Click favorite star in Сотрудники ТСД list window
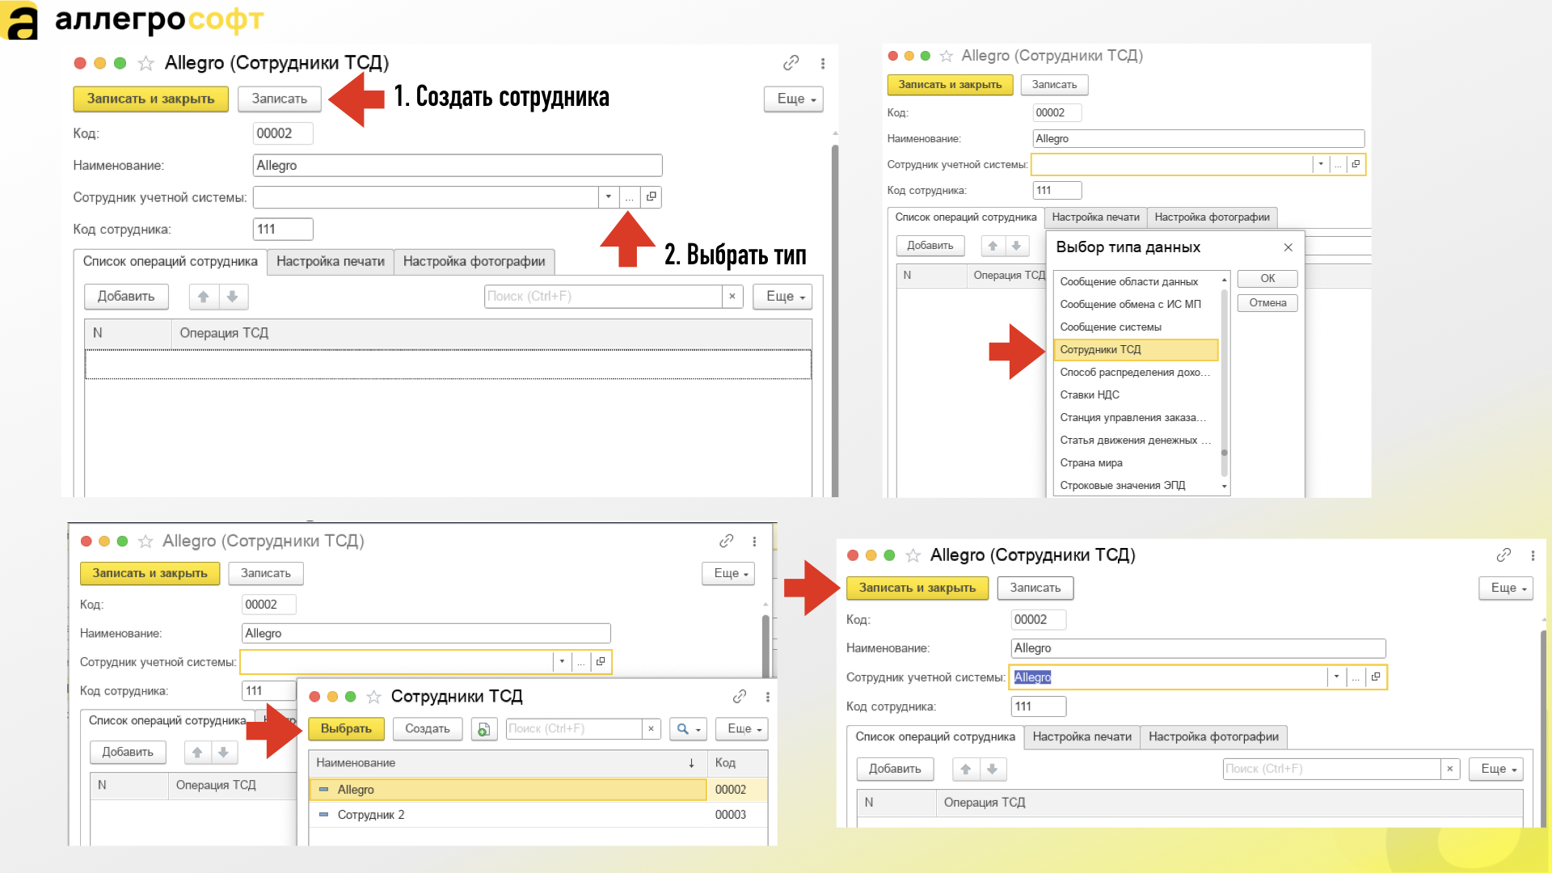Image resolution: width=1552 pixels, height=873 pixels. point(373,697)
